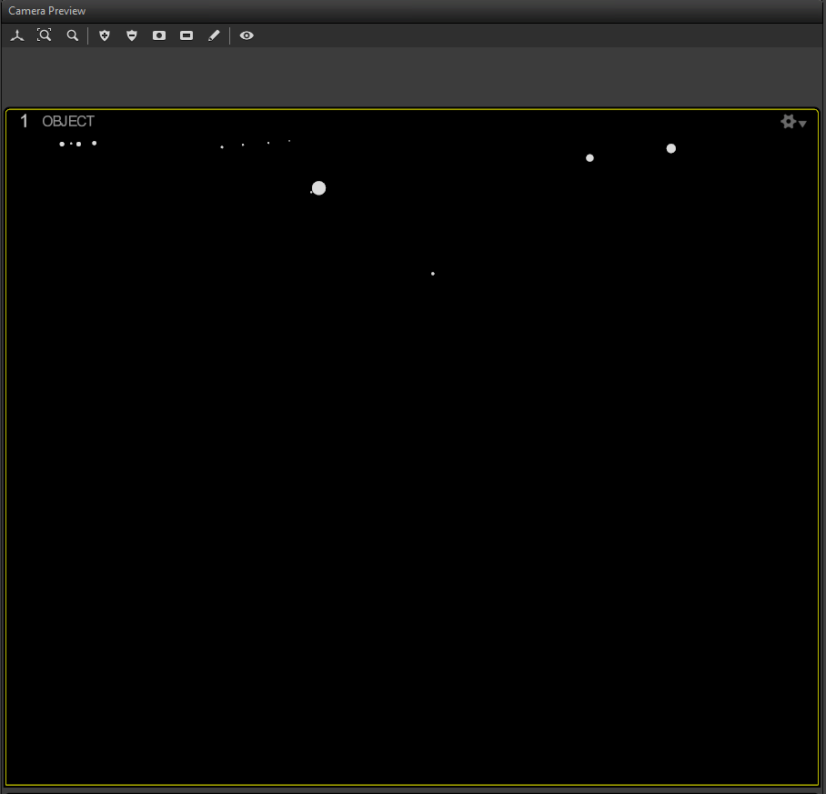826x794 pixels.
Task: Click the rectangle icon with center dot
Action: pyautogui.click(x=159, y=35)
